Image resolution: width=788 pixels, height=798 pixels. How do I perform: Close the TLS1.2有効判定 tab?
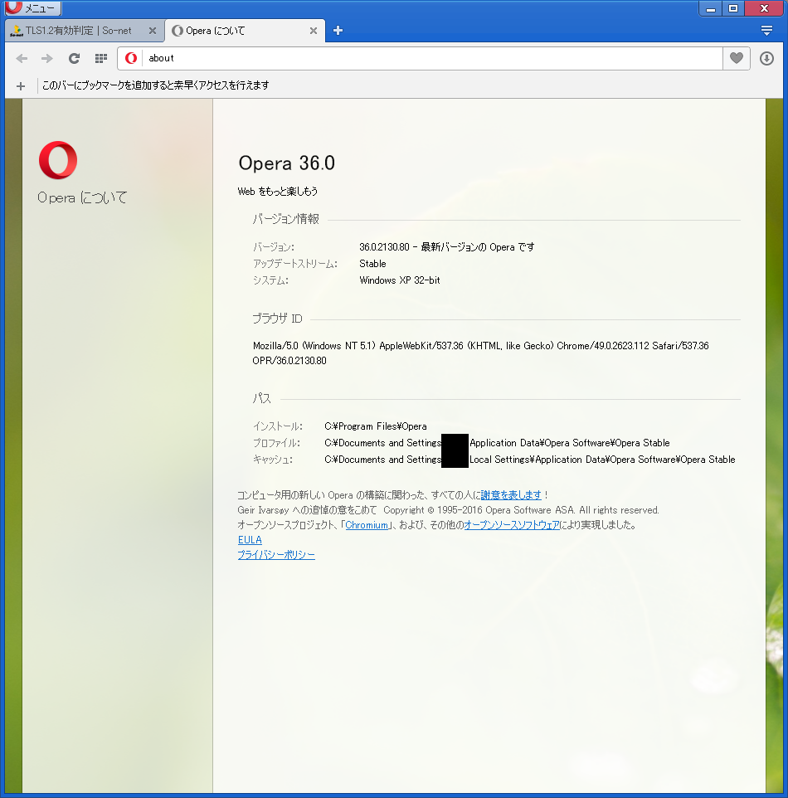click(x=152, y=31)
